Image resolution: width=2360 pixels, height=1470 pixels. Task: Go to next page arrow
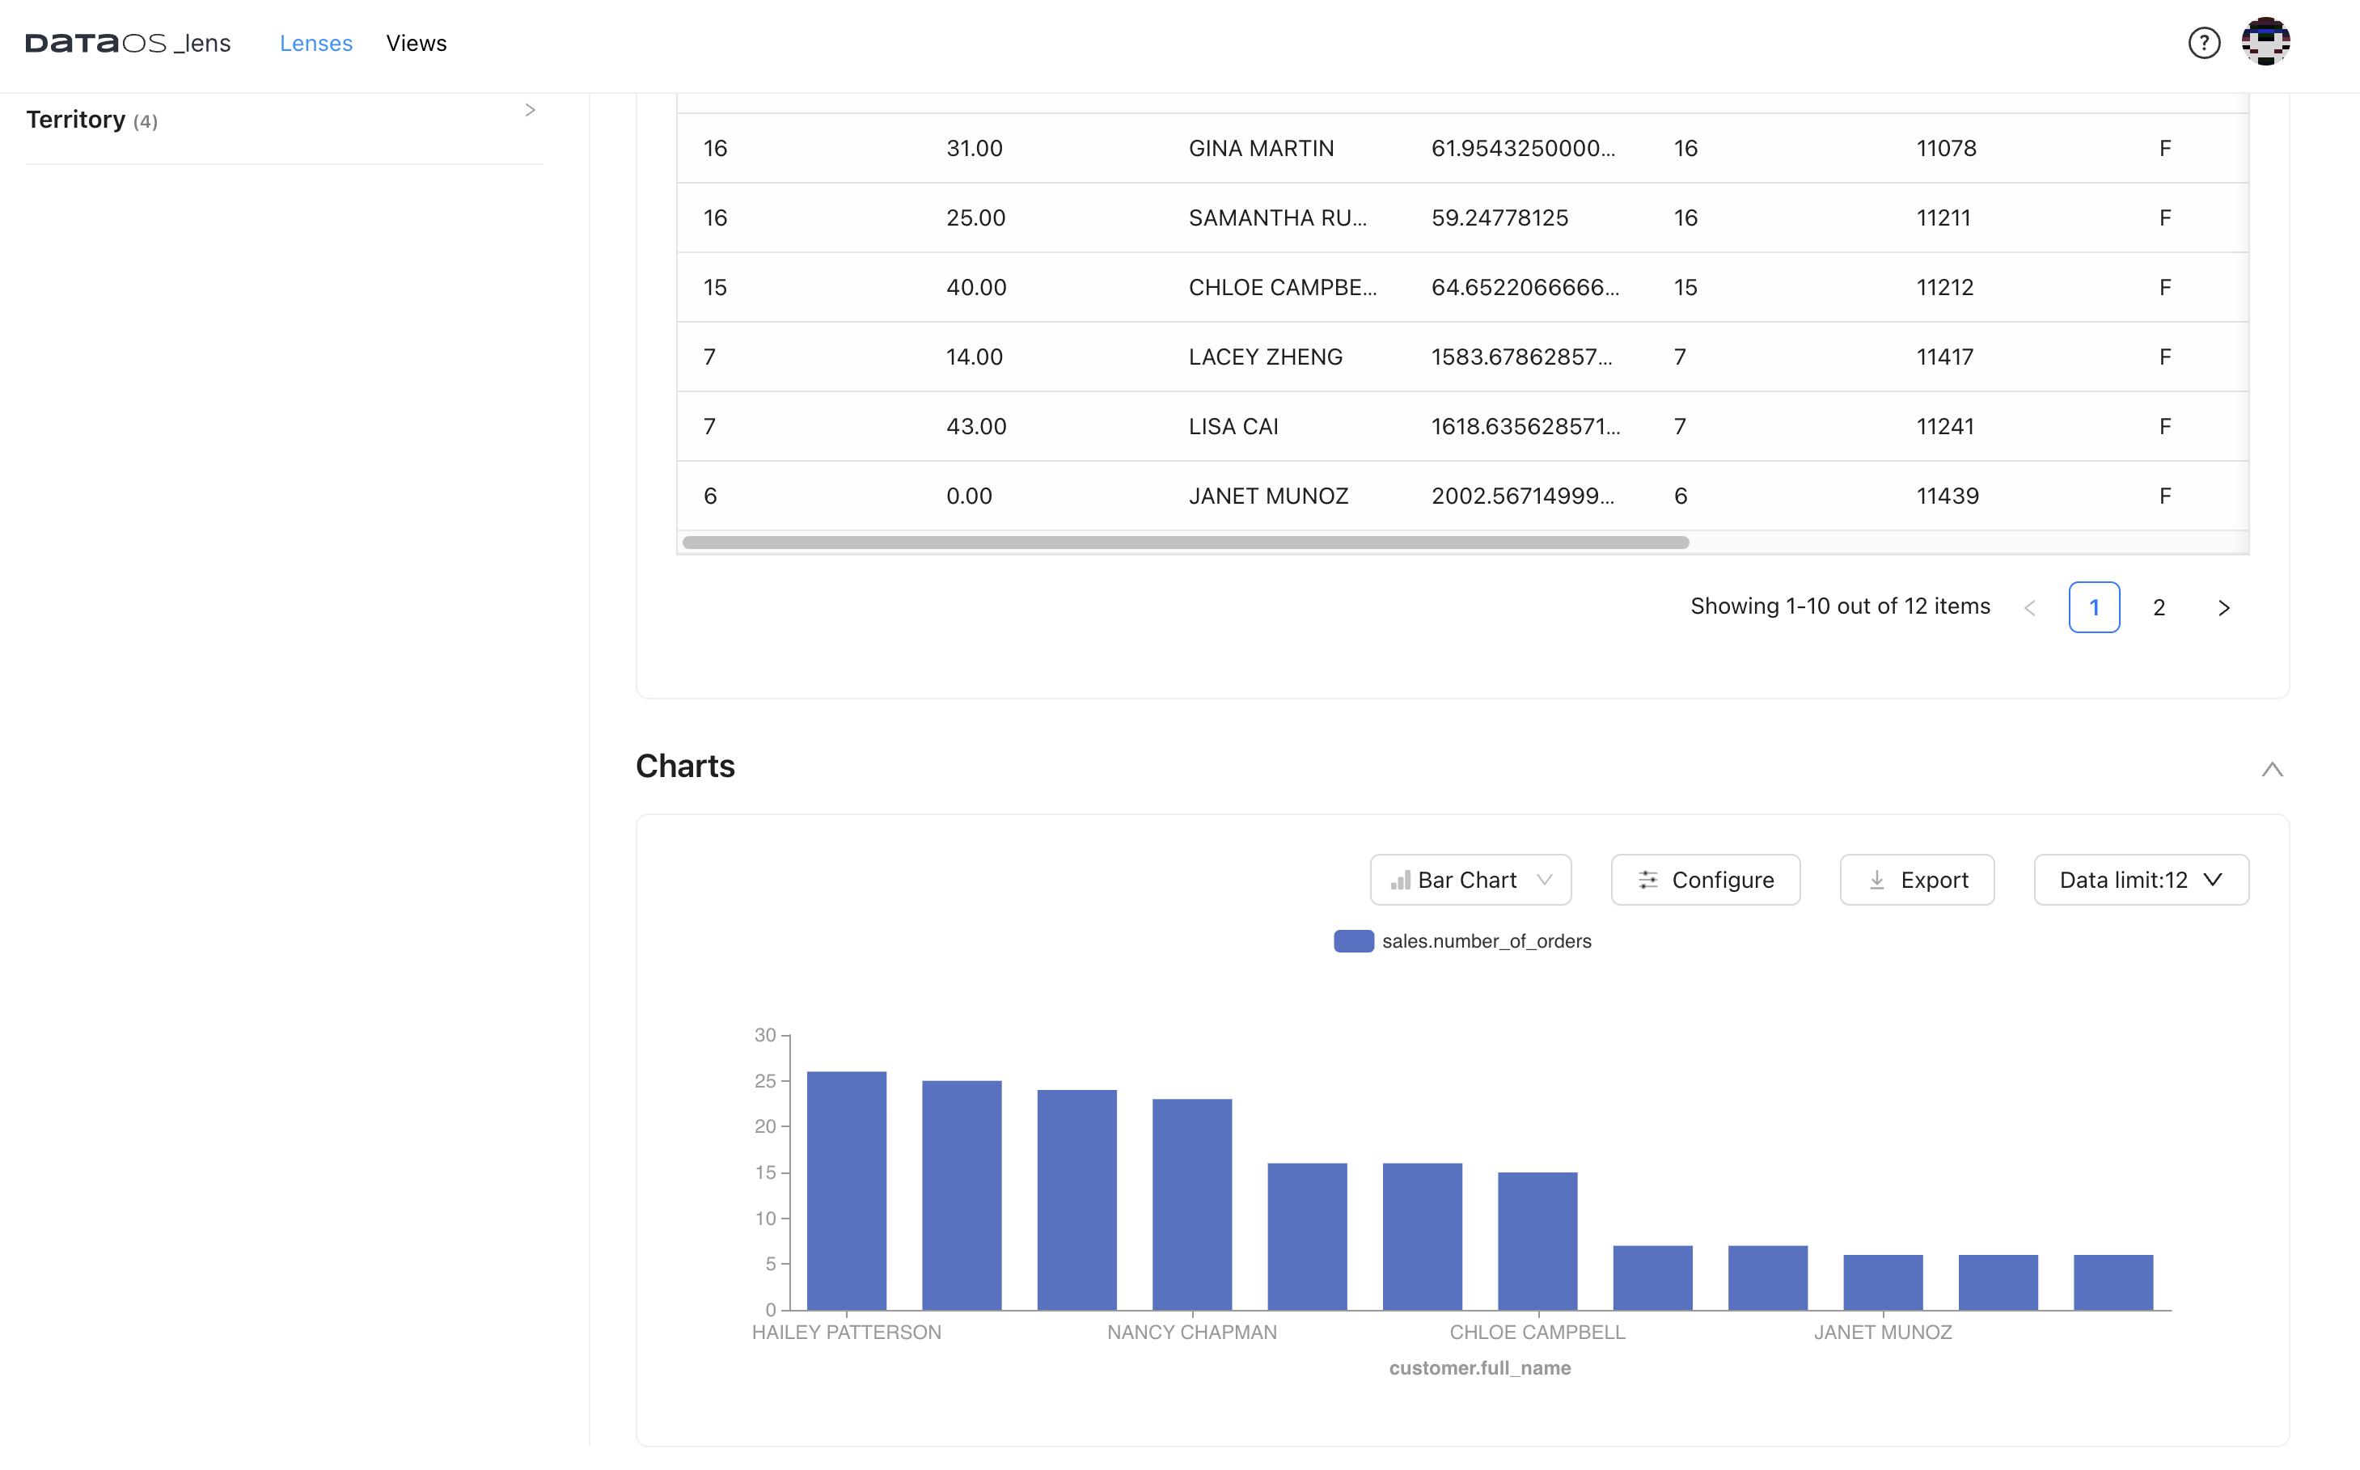2223,607
